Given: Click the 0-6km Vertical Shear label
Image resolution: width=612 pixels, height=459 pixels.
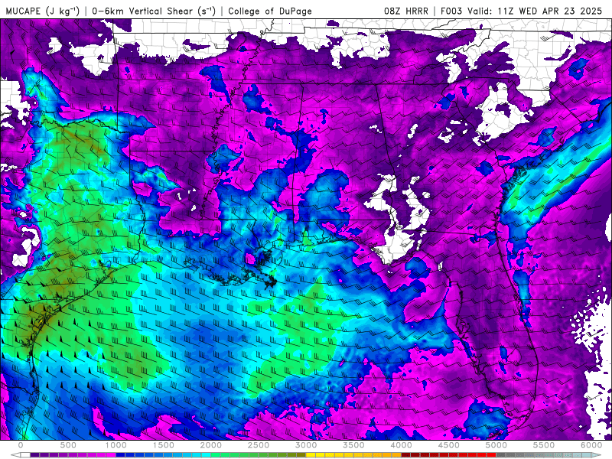Looking at the screenshot, I should (154, 11).
